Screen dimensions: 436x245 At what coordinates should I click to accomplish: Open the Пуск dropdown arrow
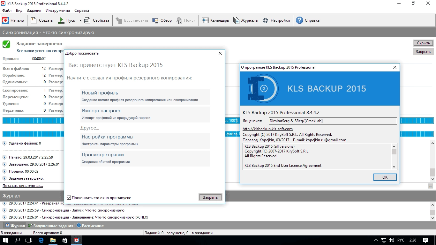80,20
